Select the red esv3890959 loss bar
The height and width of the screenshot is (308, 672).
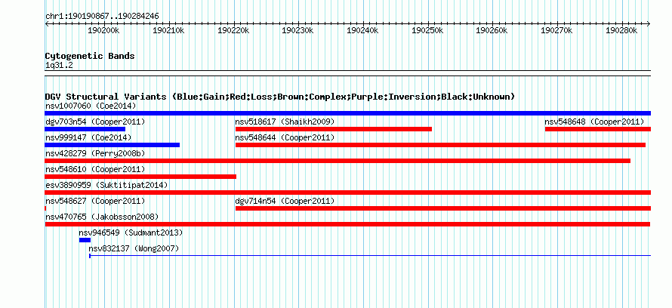tap(347, 192)
